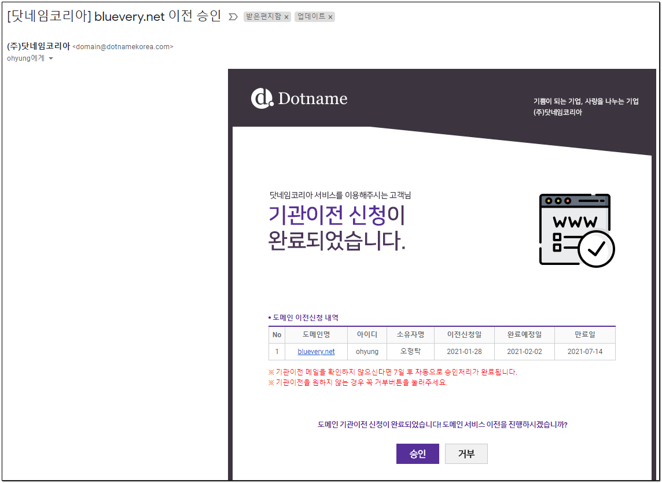Screen dimensions: 662x483
Task: Open the 업데이트 label chip
Action: coord(311,17)
